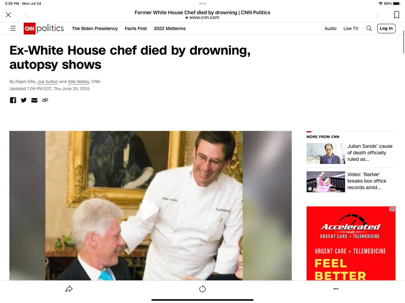Copy article link icon
Image resolution: width=405 pixels, height=303 pixels.
[x=45, y=100]
